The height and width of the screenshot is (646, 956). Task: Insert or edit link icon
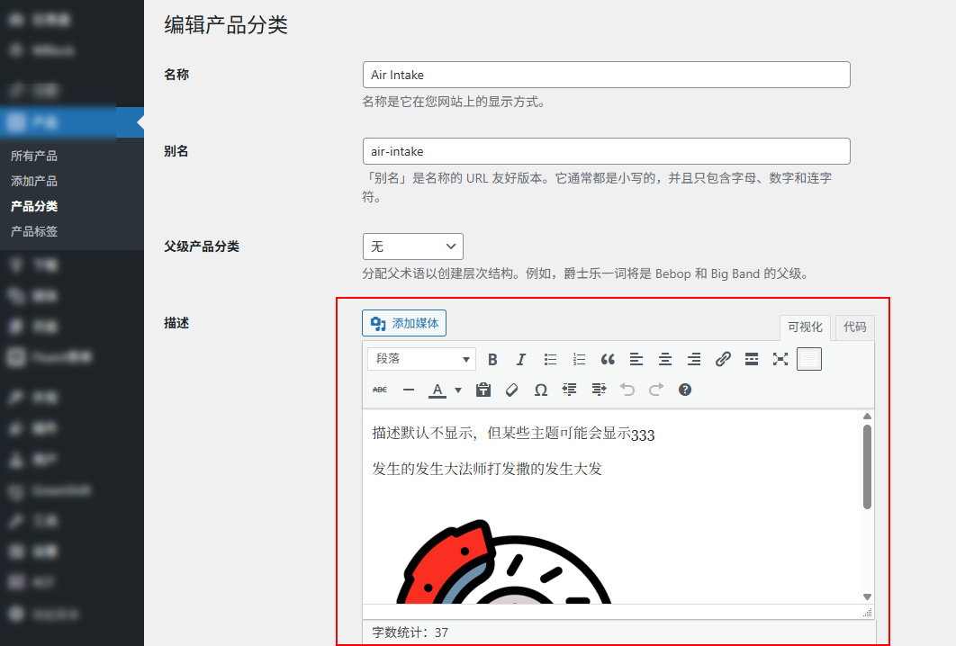tap(723, 360)
